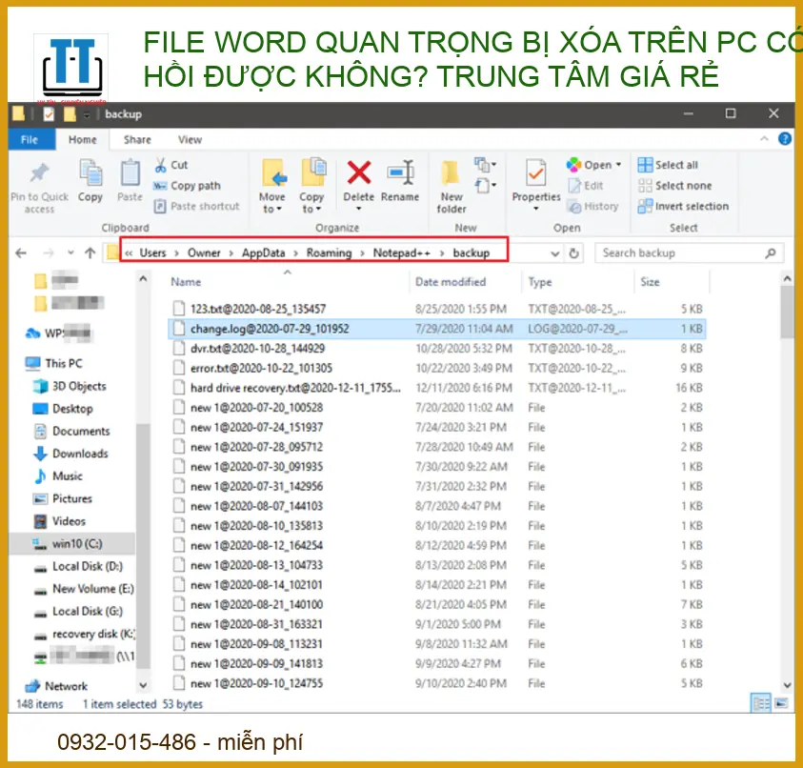
Task: Click the Search backup input field
Action: pyautogui.click(x=678, y=253)
